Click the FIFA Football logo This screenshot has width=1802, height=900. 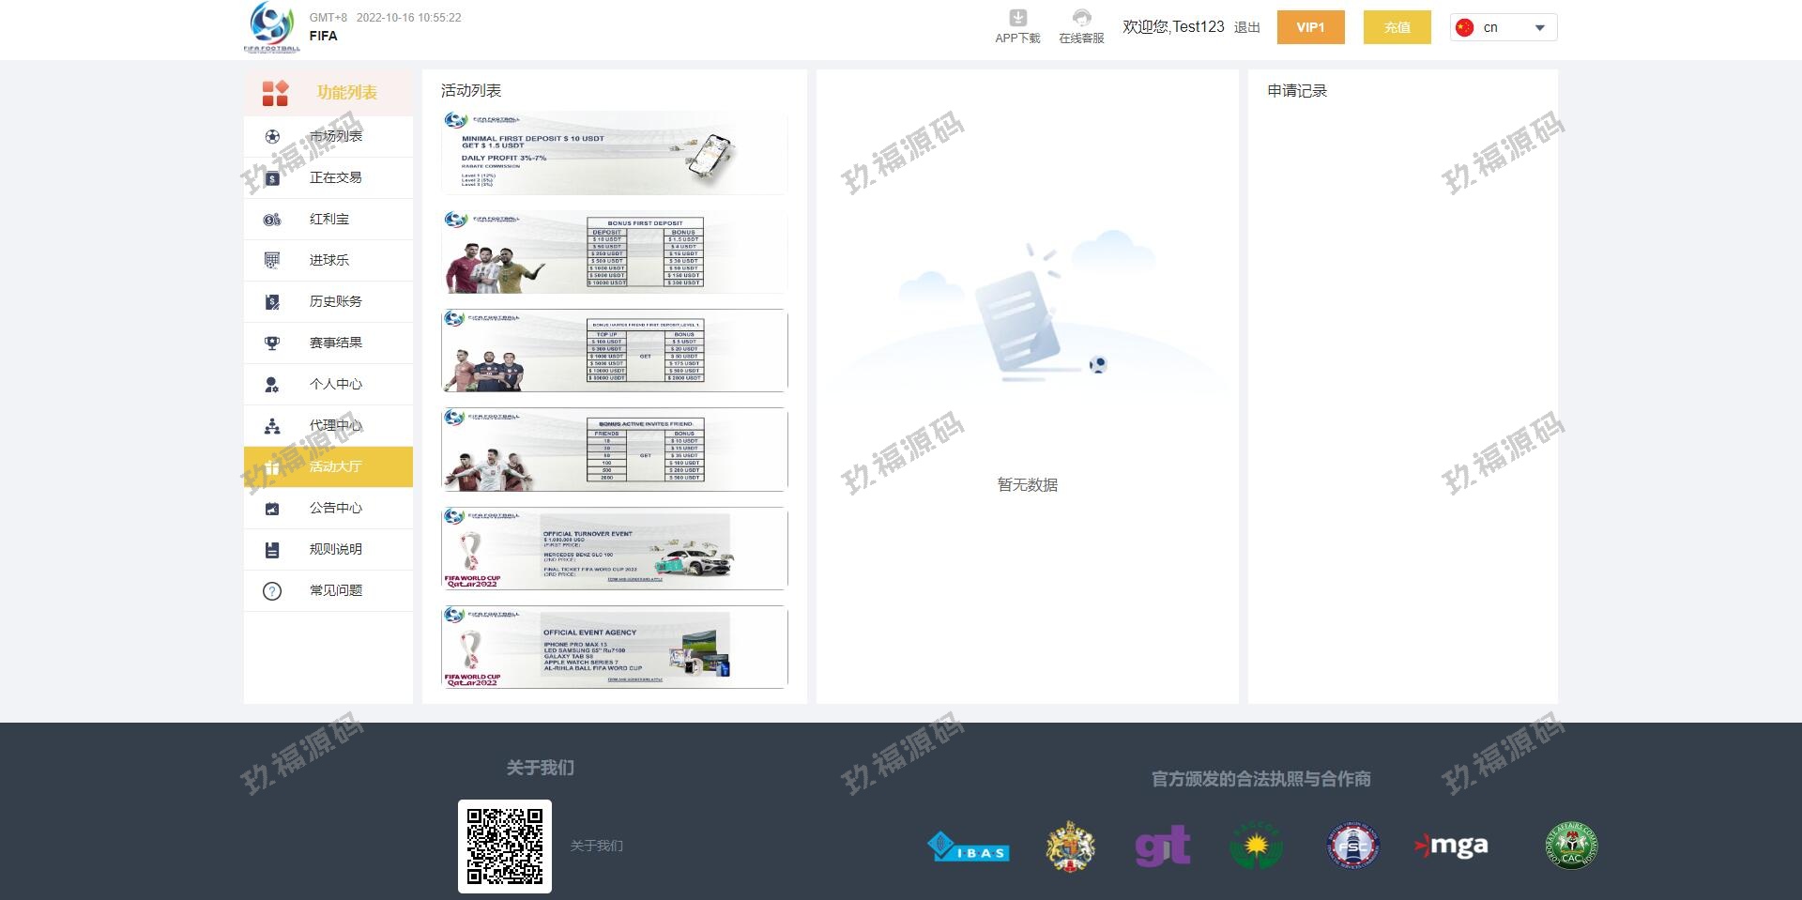coord(271,27)
